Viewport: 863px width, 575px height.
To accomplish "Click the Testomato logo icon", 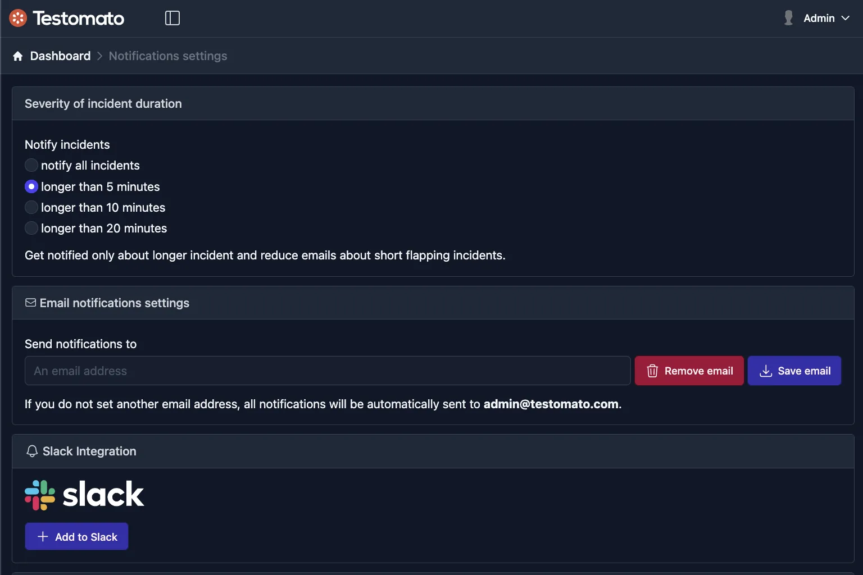I will (x=17, y=17).
